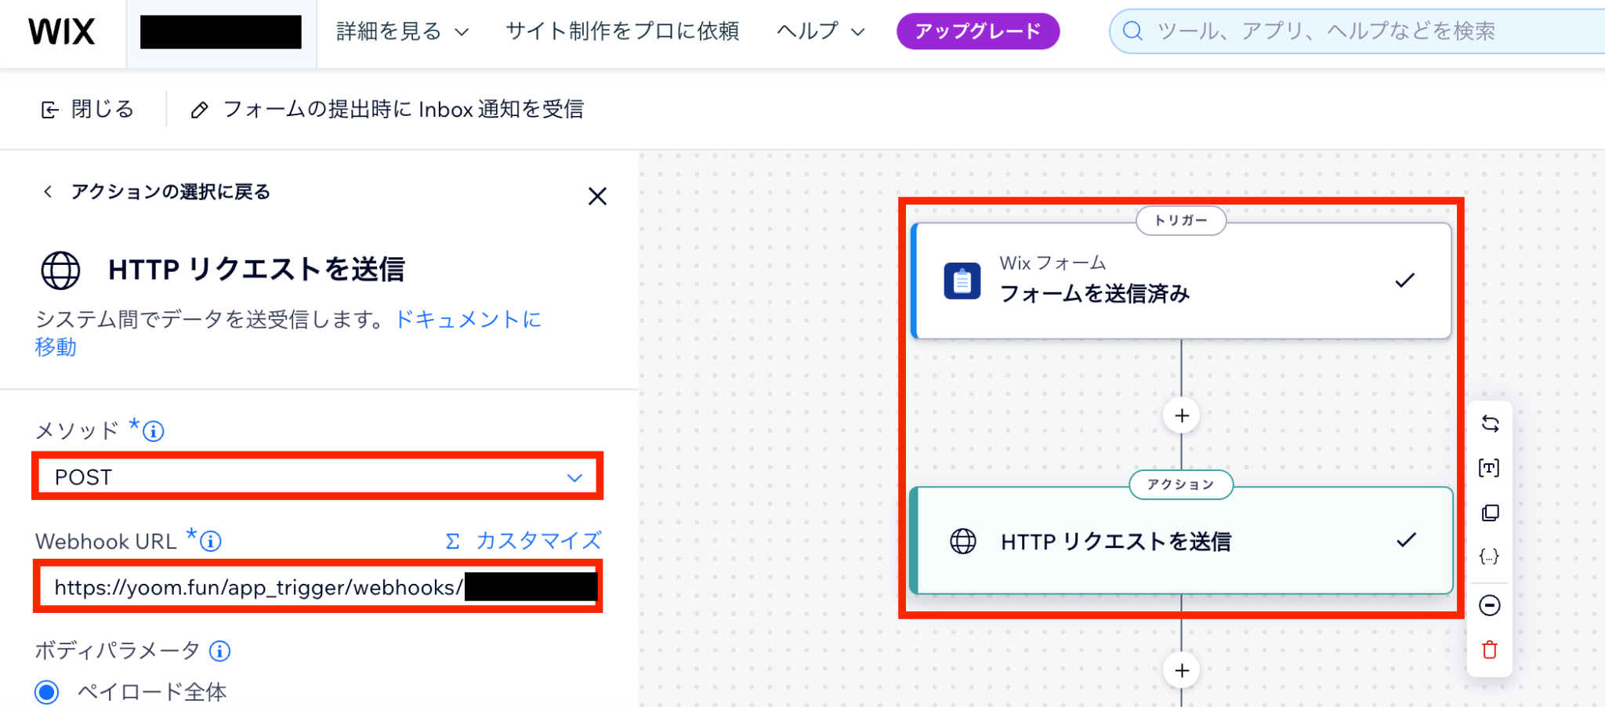Go back via アクションの選択に戻る
Image resolution: width=1605 pixels, height=707 pixels.
point(157,192)
